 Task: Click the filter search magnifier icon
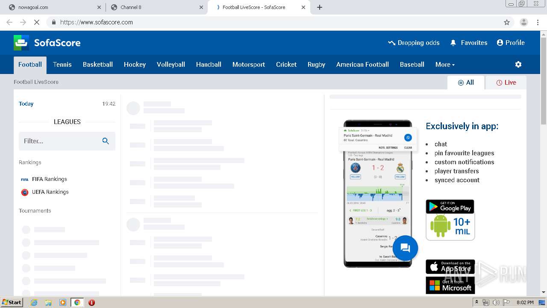pos(106,141)
